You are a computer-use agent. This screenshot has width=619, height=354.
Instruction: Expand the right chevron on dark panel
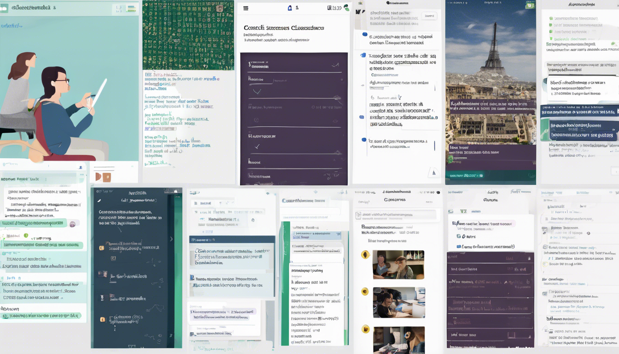pyautogui.click(x=171, y=239)
